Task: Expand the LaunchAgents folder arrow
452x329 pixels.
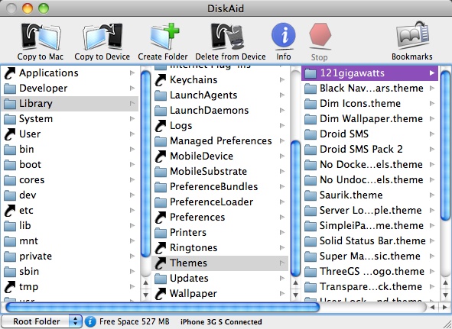Action: 282,95
